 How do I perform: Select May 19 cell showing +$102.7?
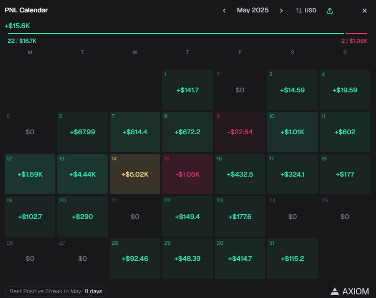coord(30,217)
